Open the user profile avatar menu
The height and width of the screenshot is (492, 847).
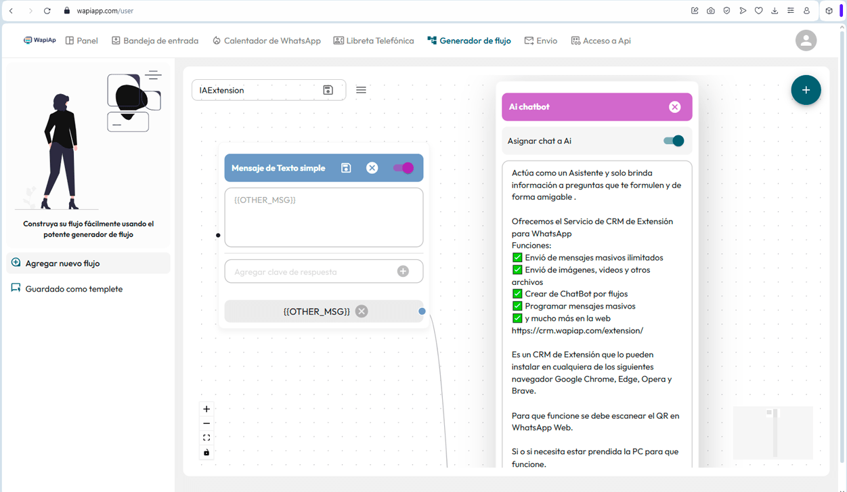tap(806, 41)
